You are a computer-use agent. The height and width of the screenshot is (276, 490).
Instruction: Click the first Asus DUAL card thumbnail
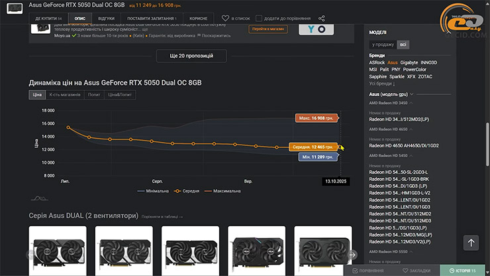pyautogui.click(x=58, y=250)
